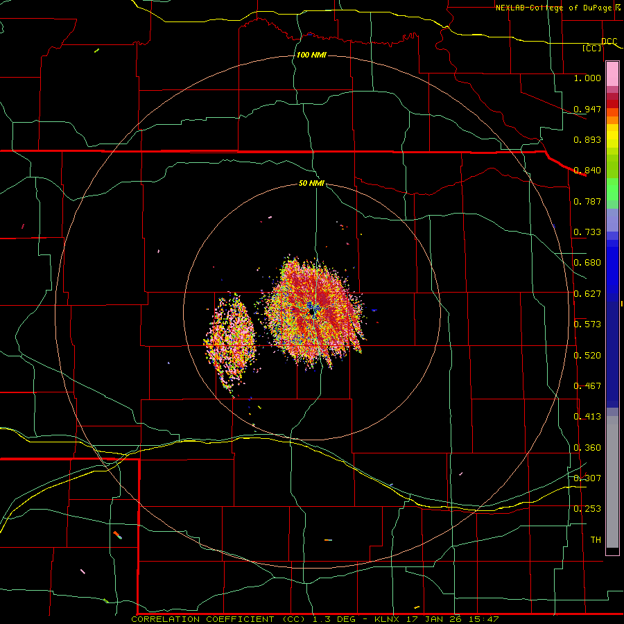
Task: Click the 17 JAN 26 date in the caption
Action: (x=434, y=619)
